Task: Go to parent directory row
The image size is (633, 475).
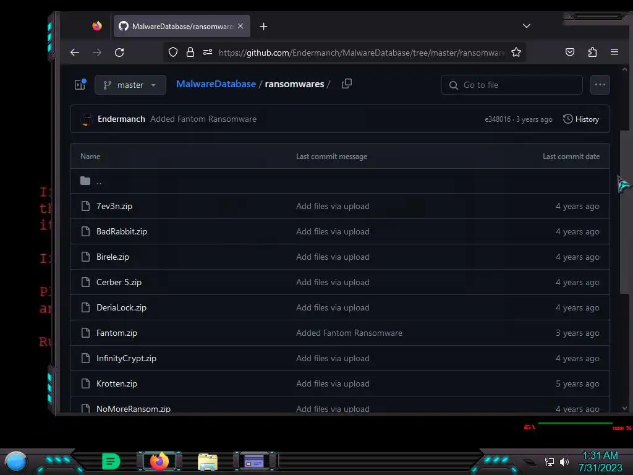Action: 340,181
